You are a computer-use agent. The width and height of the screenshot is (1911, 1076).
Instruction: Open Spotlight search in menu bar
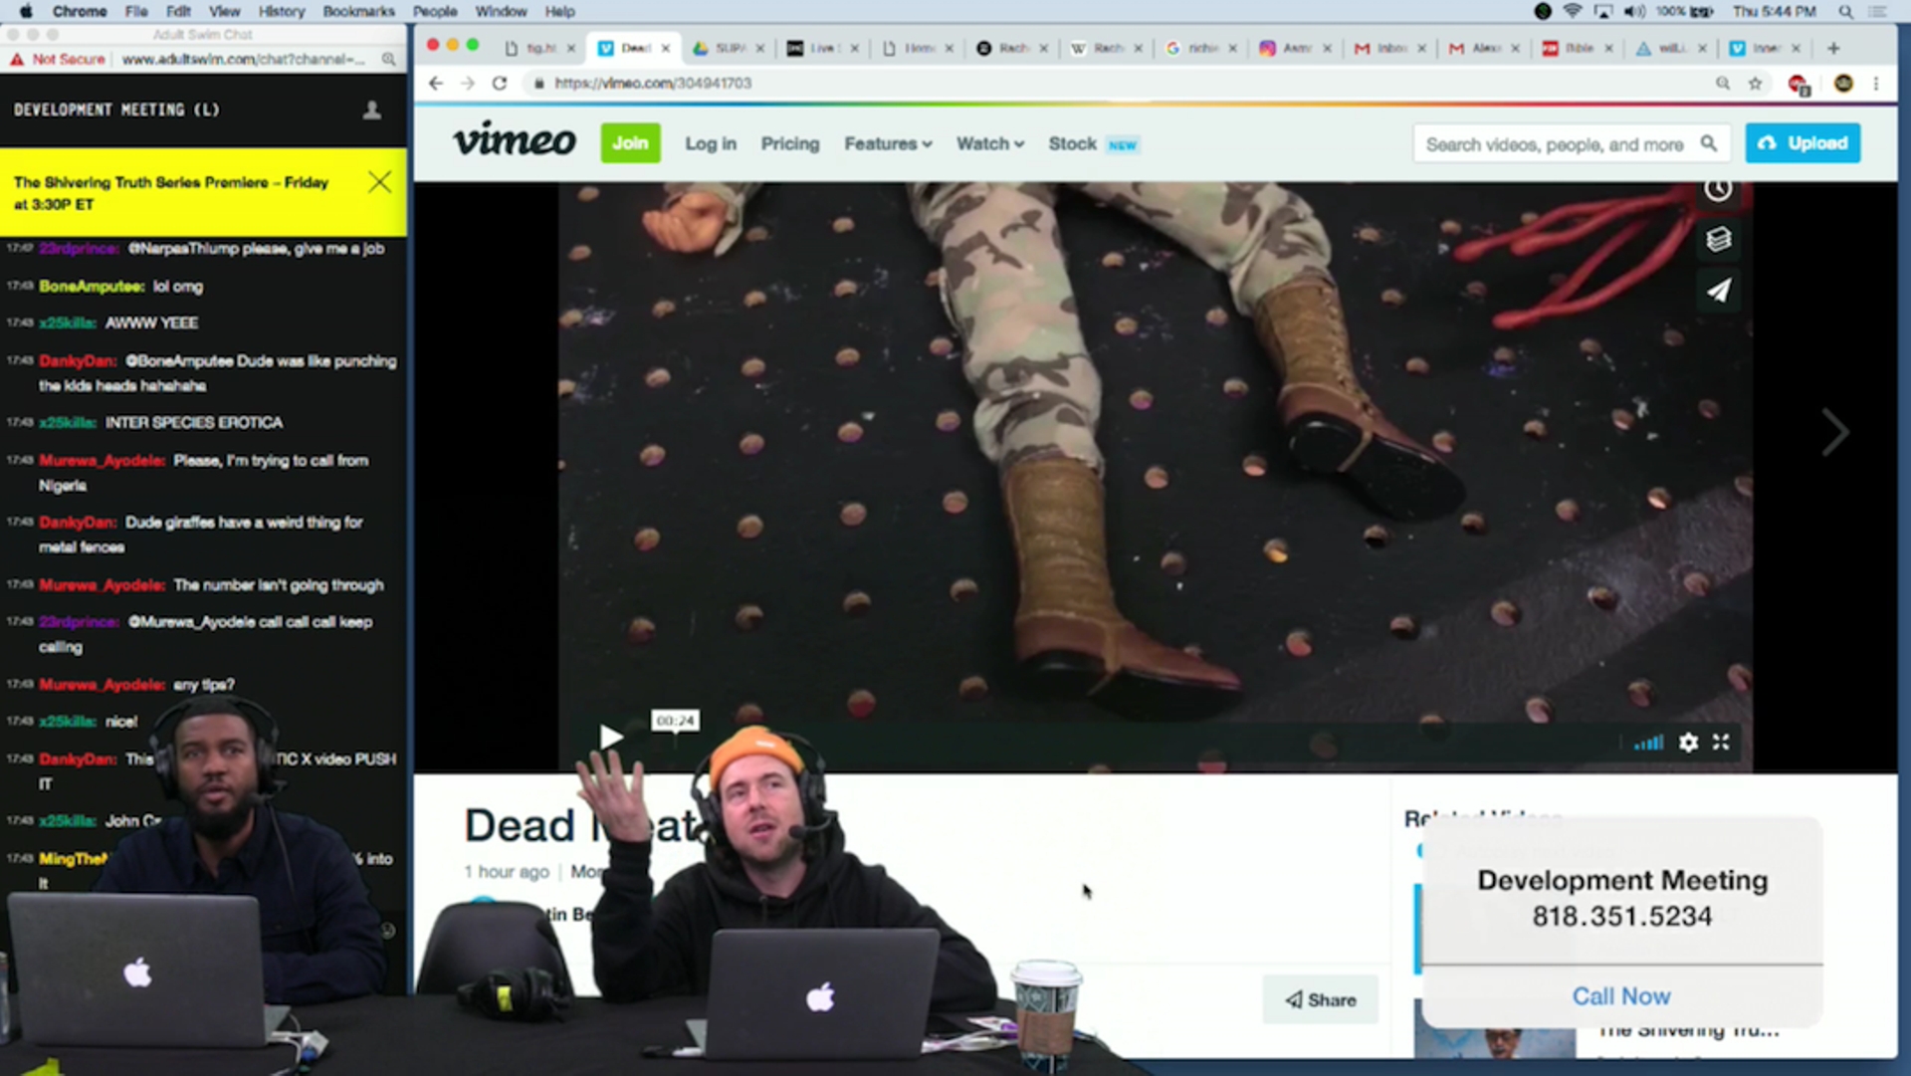point(1845,12)
